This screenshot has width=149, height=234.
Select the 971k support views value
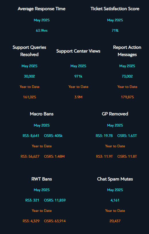(78, 76)
